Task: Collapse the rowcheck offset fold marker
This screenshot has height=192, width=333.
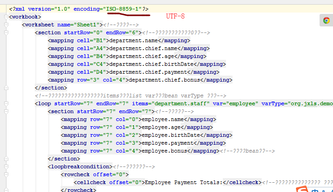Action: tap(6, 174)
